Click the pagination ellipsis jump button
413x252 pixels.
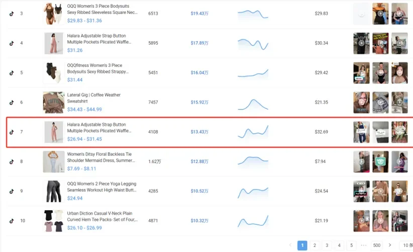point(364,245)
